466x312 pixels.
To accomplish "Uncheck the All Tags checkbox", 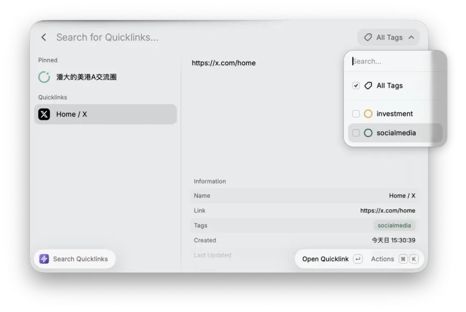I will (x=356, y=85).
